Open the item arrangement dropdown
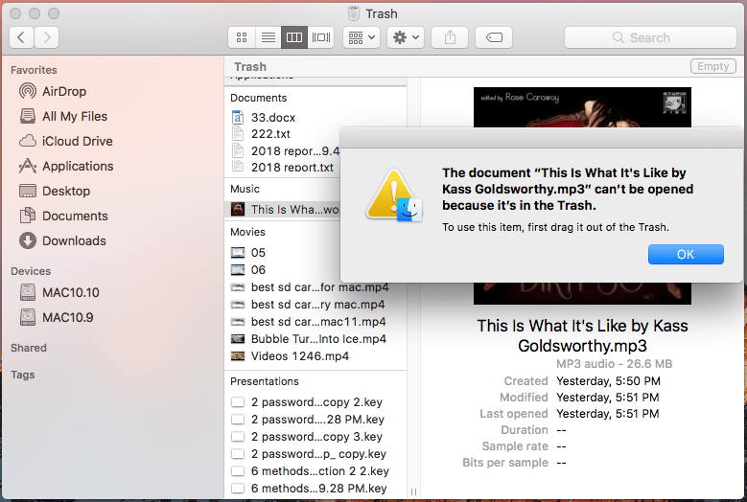 (x=362, y=37)
